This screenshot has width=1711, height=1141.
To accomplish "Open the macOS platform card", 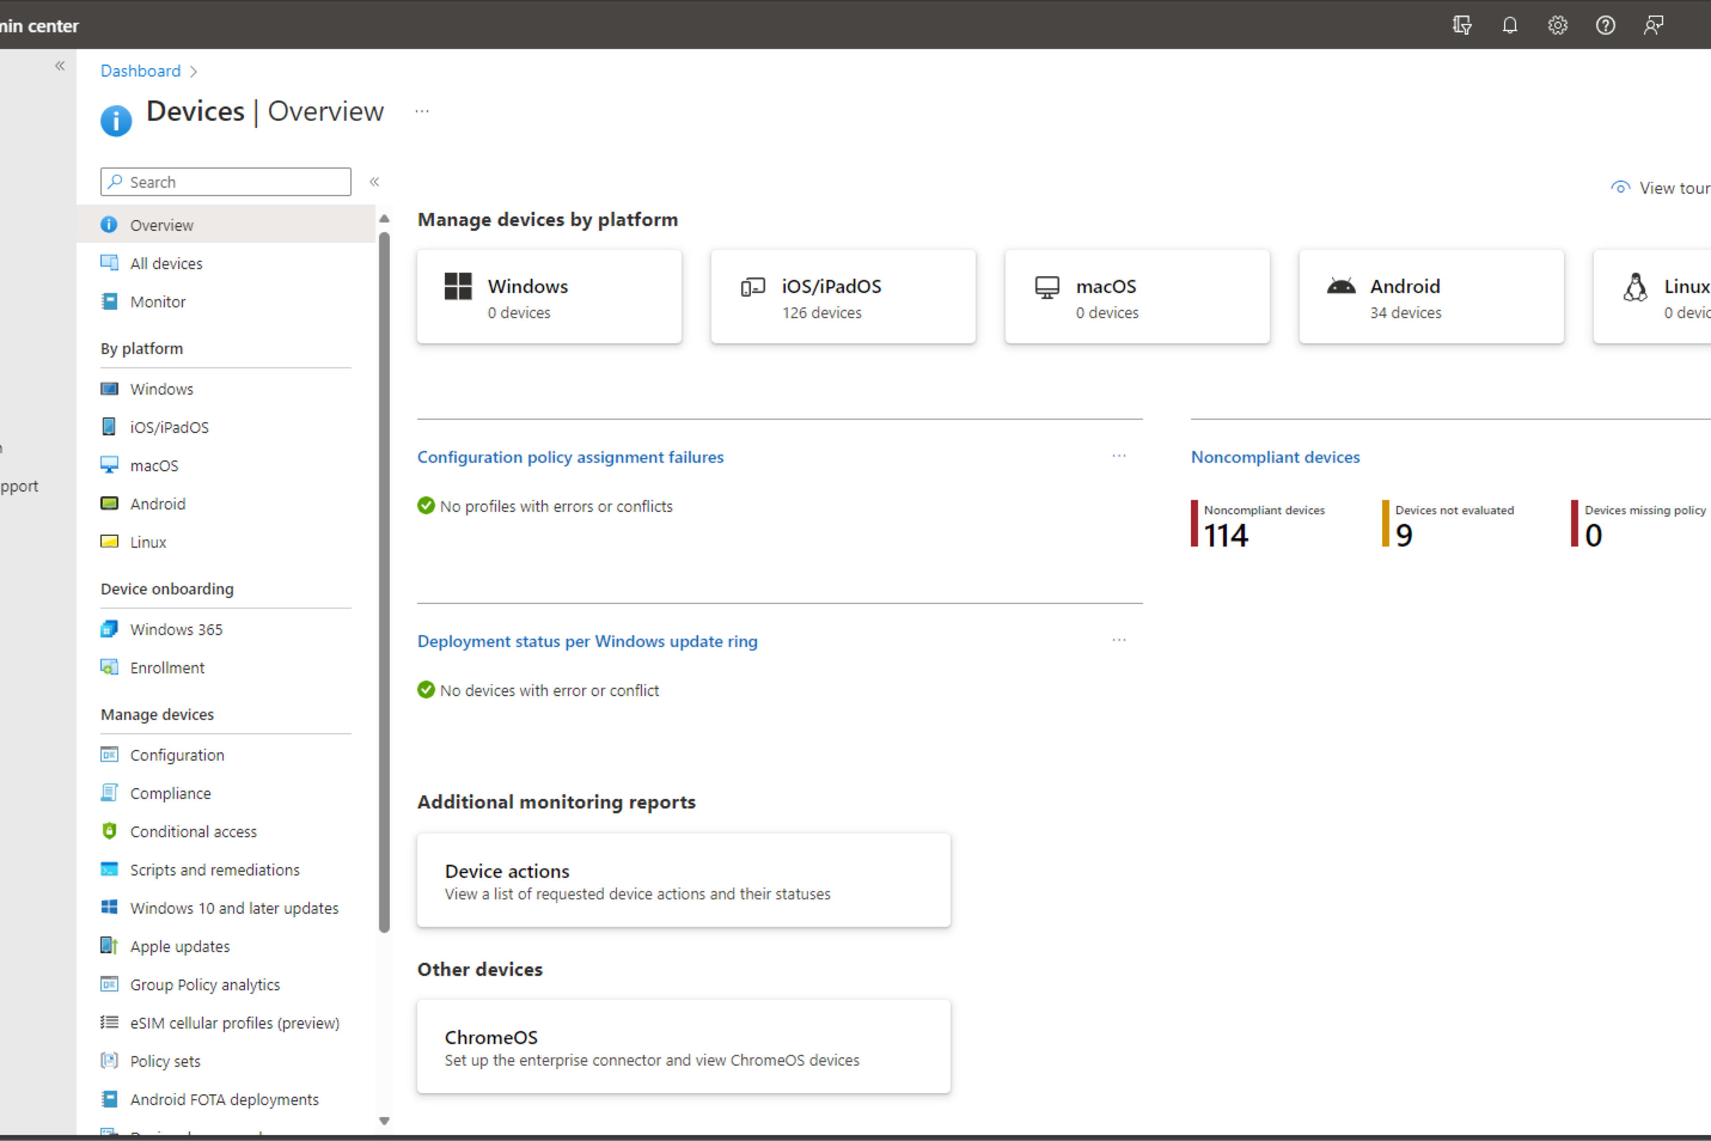I will pos(1137,297).
